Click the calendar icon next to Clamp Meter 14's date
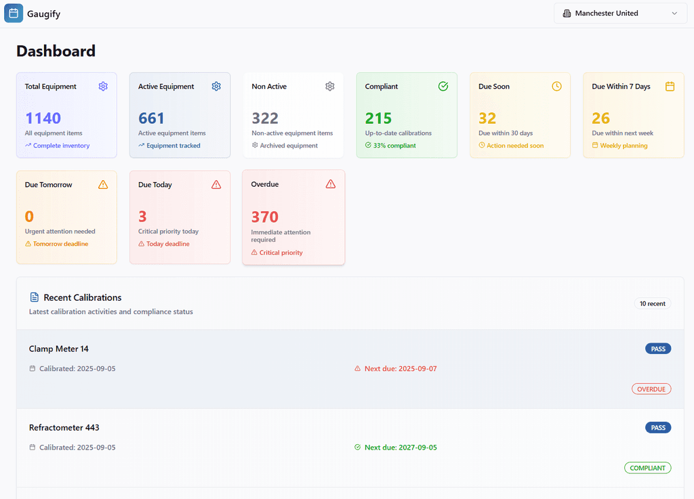Viewport: 694px width, 499px height. click(31, 368)
